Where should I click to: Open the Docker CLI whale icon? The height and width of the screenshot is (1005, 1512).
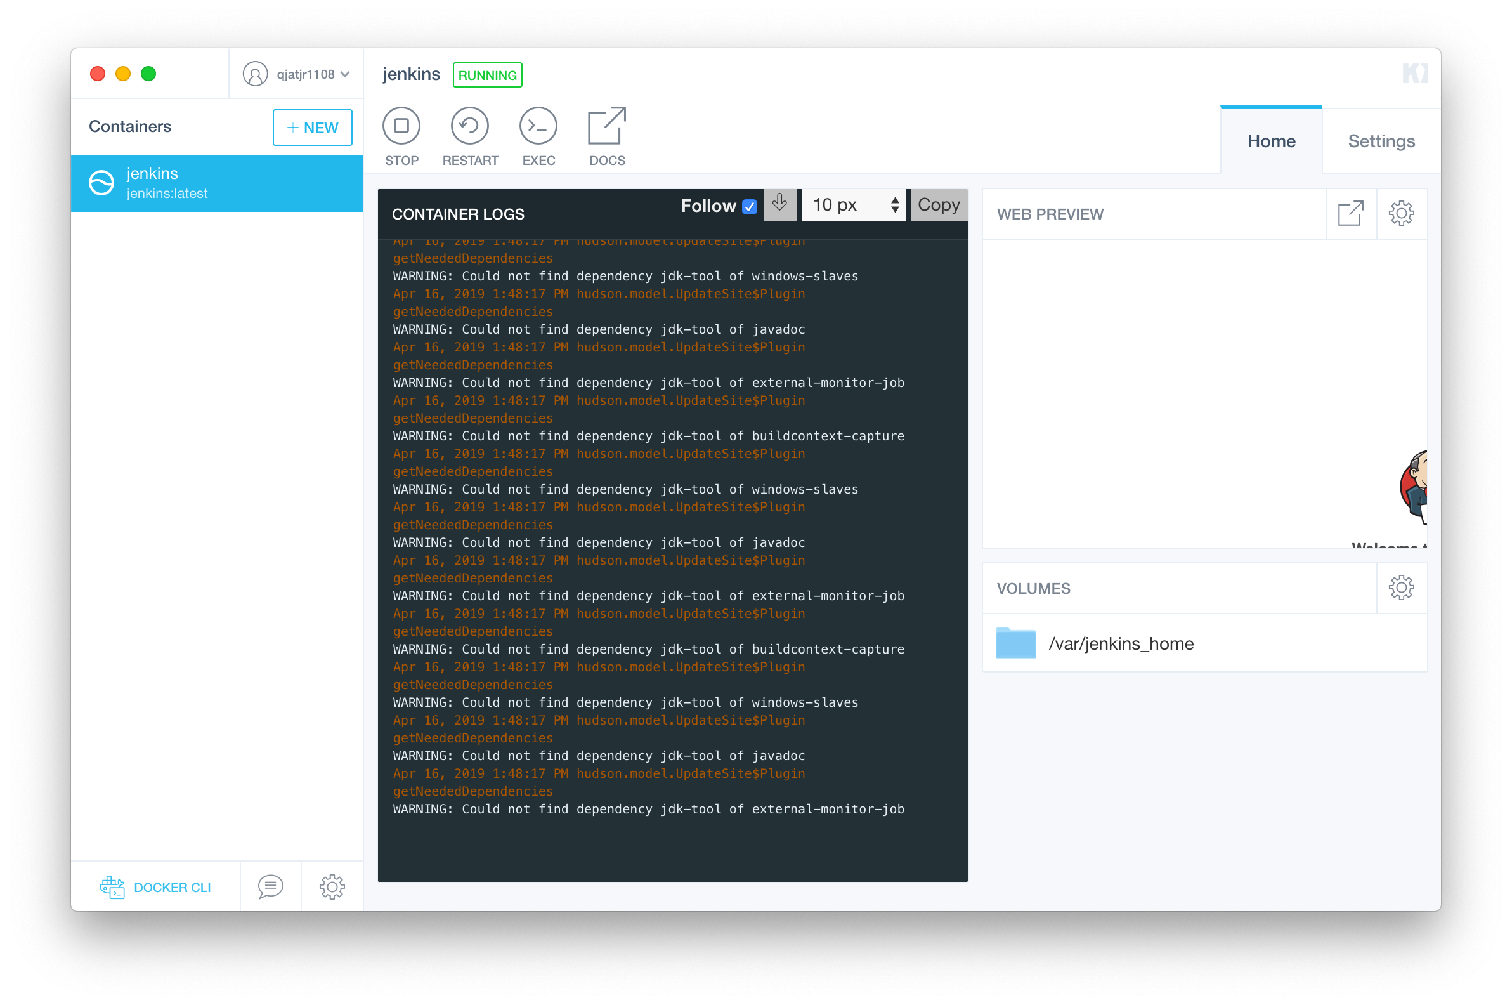pyautogui.click(x=112, y=887)
